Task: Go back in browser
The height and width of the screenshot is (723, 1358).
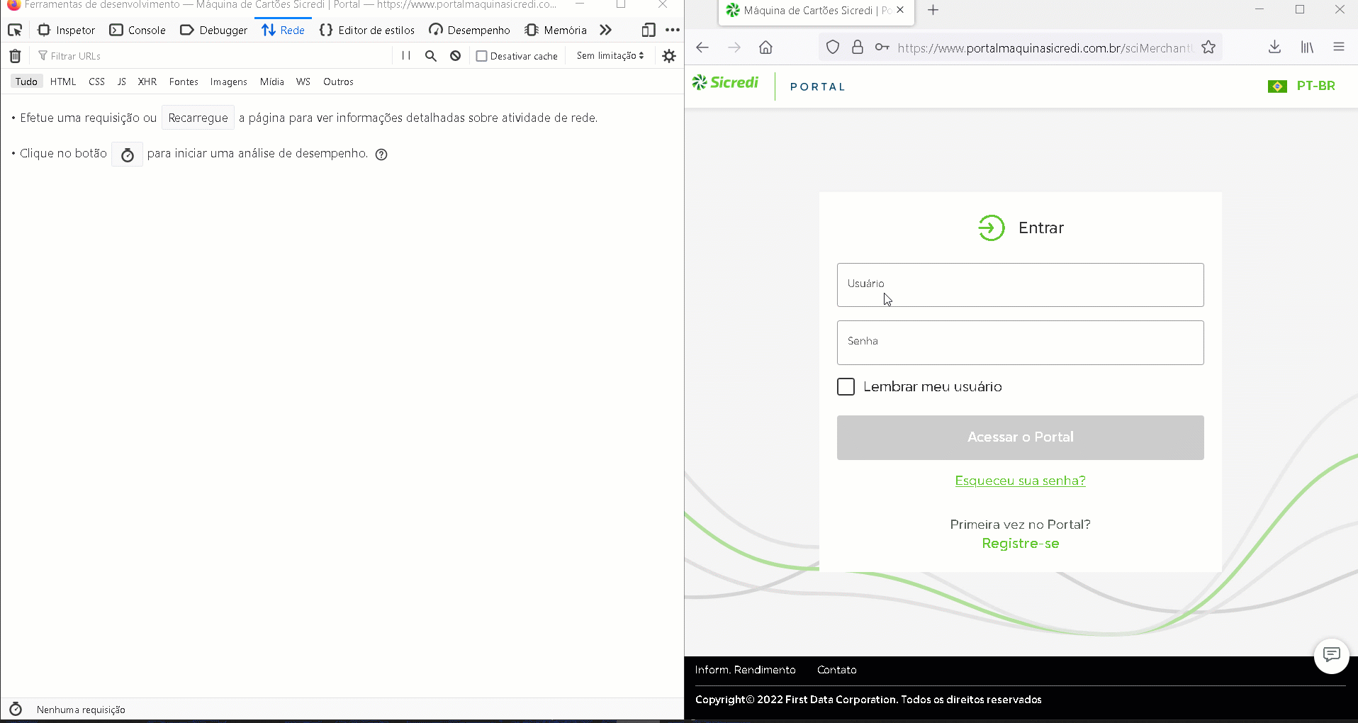Action: point(702,47)
